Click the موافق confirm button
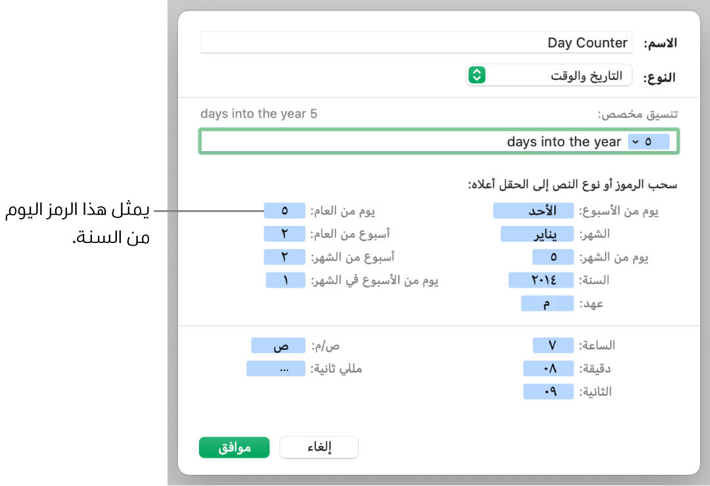Viewport: 710px width, 486px height. (234, 447)
